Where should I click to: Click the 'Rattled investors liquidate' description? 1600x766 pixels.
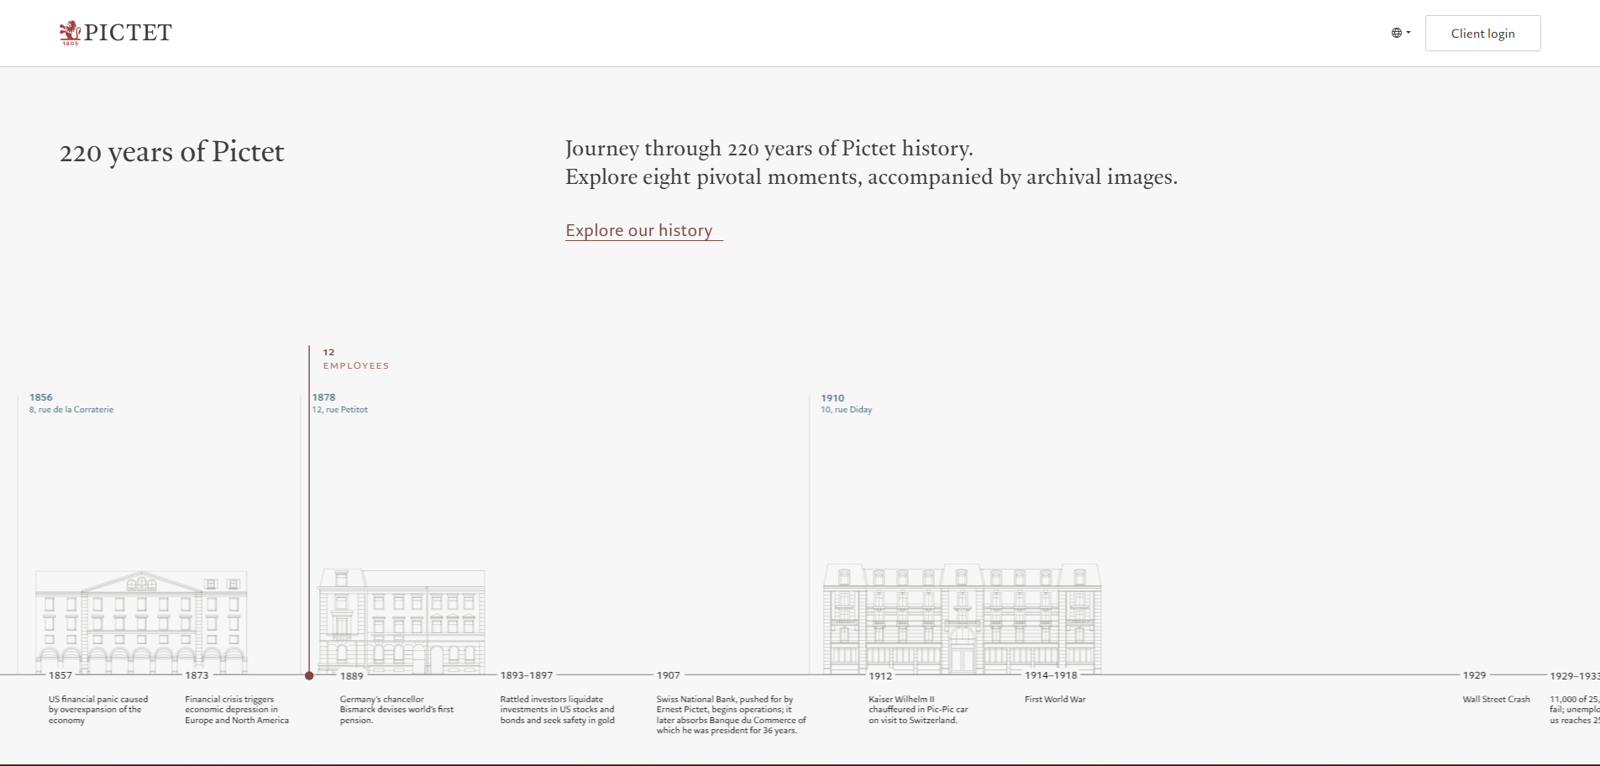[x=558, y=710]
